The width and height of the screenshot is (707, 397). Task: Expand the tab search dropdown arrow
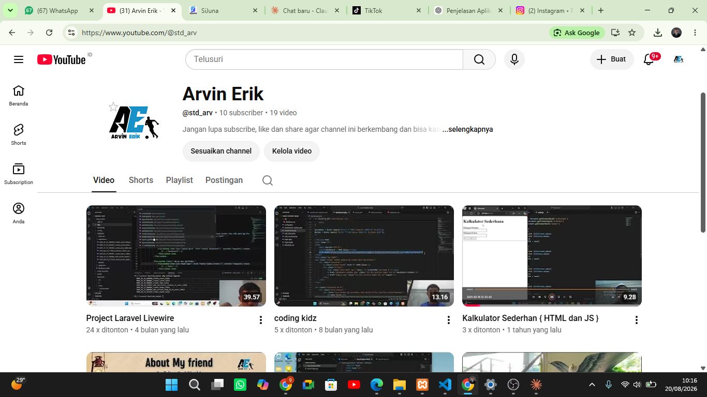10,10
